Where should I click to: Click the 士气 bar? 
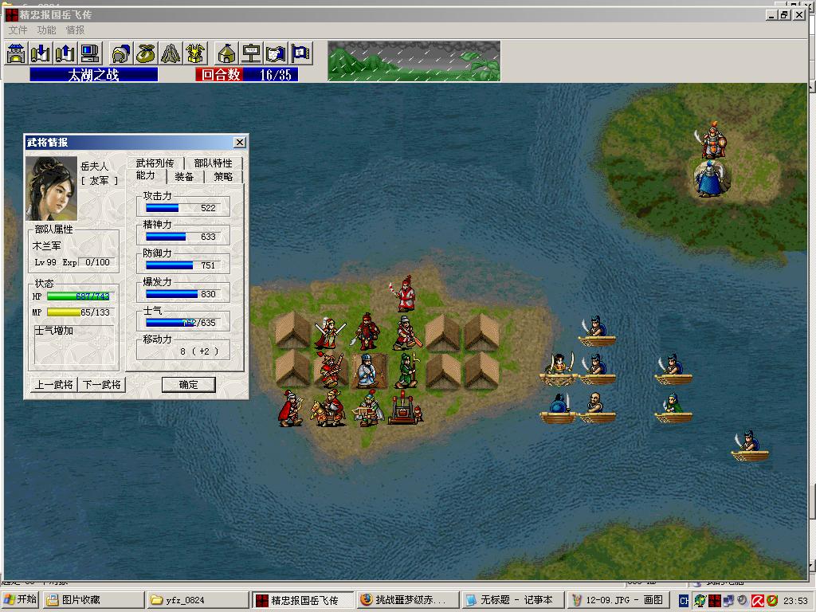click(182, 322)
